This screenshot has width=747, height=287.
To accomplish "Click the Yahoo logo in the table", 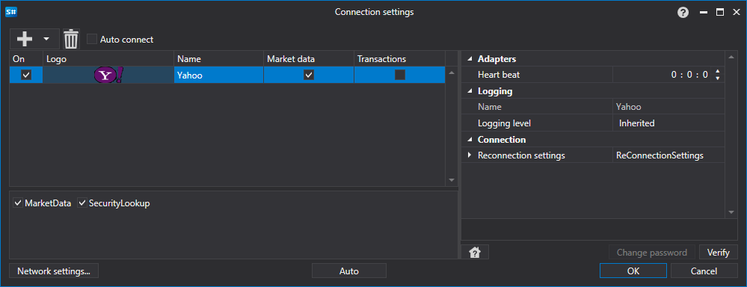I will [108, 75].
